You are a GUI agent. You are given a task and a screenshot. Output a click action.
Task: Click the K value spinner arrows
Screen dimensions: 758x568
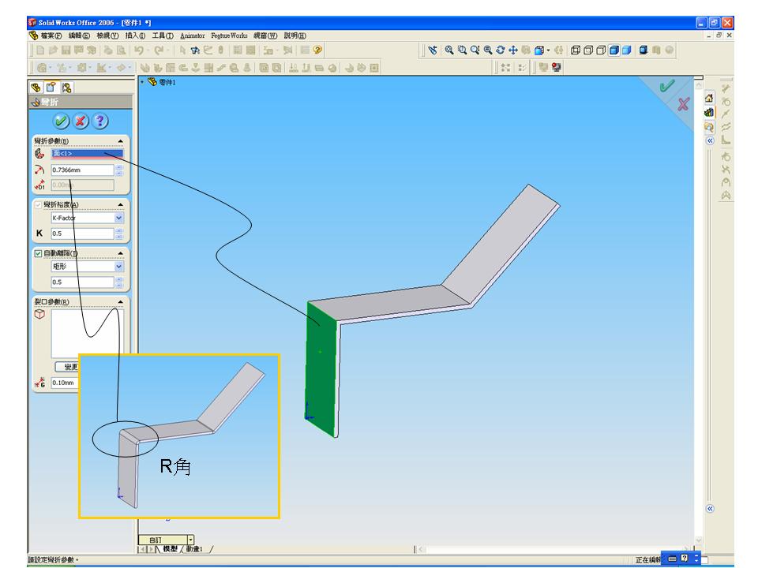point(119,234)
